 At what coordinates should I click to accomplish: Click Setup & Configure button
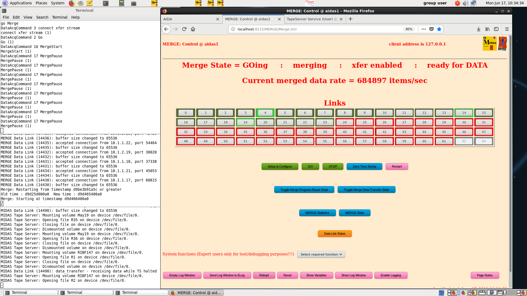click(x=280, y=167)
